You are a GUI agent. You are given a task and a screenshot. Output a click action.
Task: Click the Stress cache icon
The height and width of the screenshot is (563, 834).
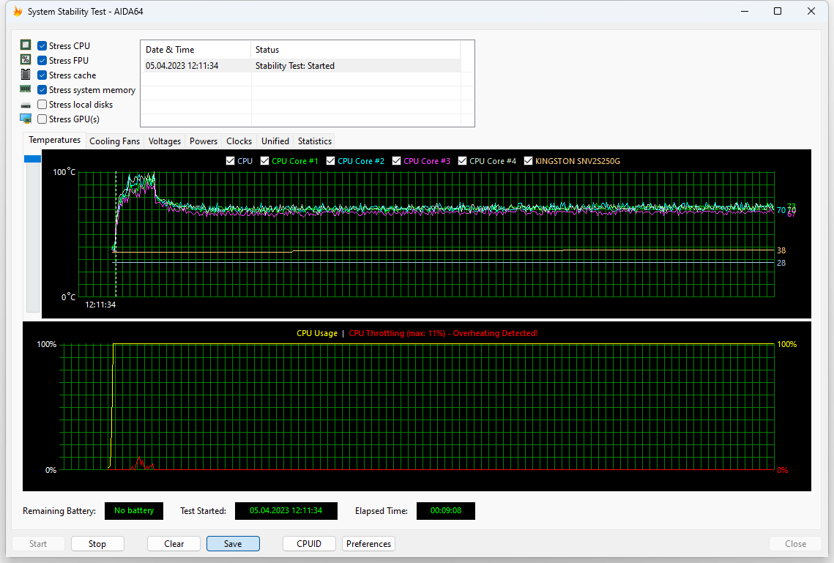(x=26, y=75)
